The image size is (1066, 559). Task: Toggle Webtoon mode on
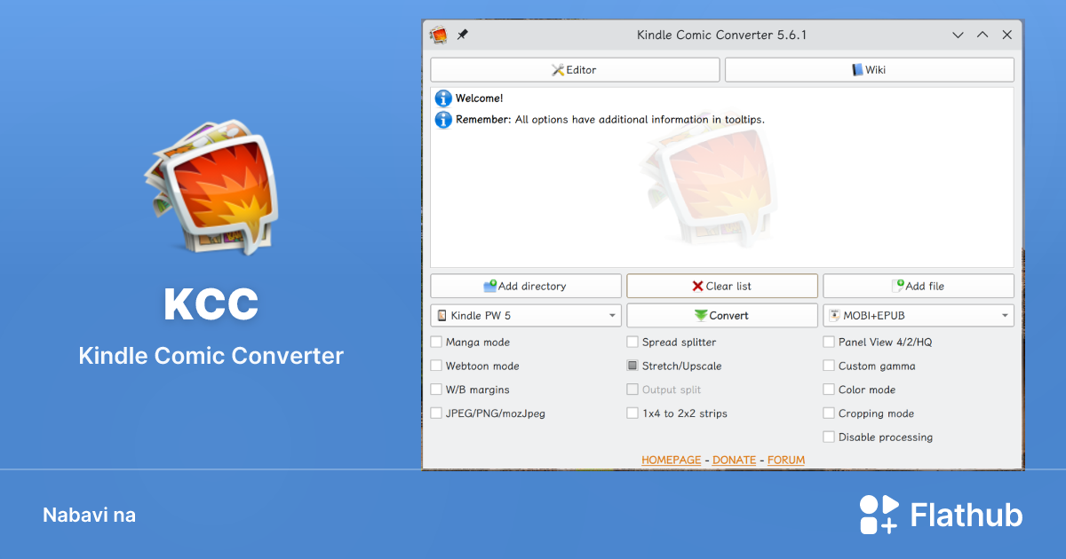pos(436,366)
